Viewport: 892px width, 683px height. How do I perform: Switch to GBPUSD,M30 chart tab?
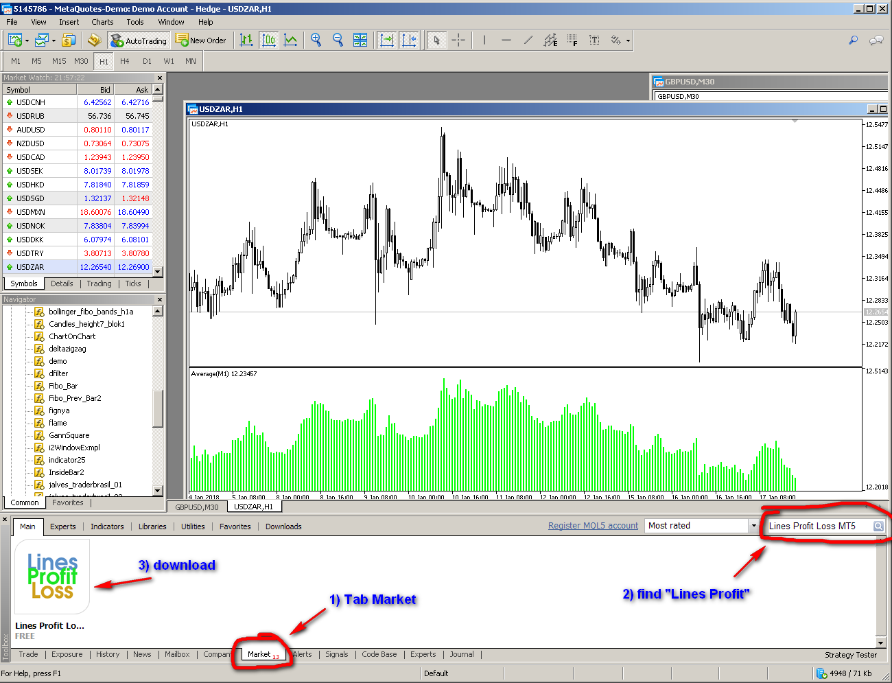197,507
